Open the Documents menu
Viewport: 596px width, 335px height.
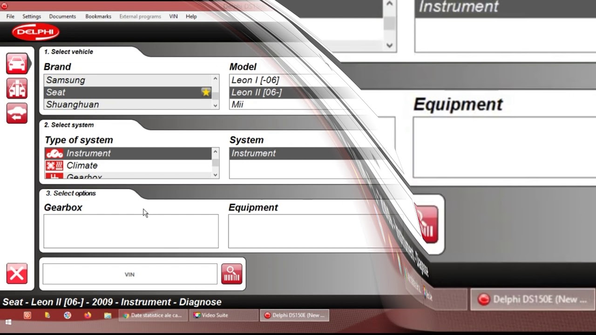click(x=62, y=16)
